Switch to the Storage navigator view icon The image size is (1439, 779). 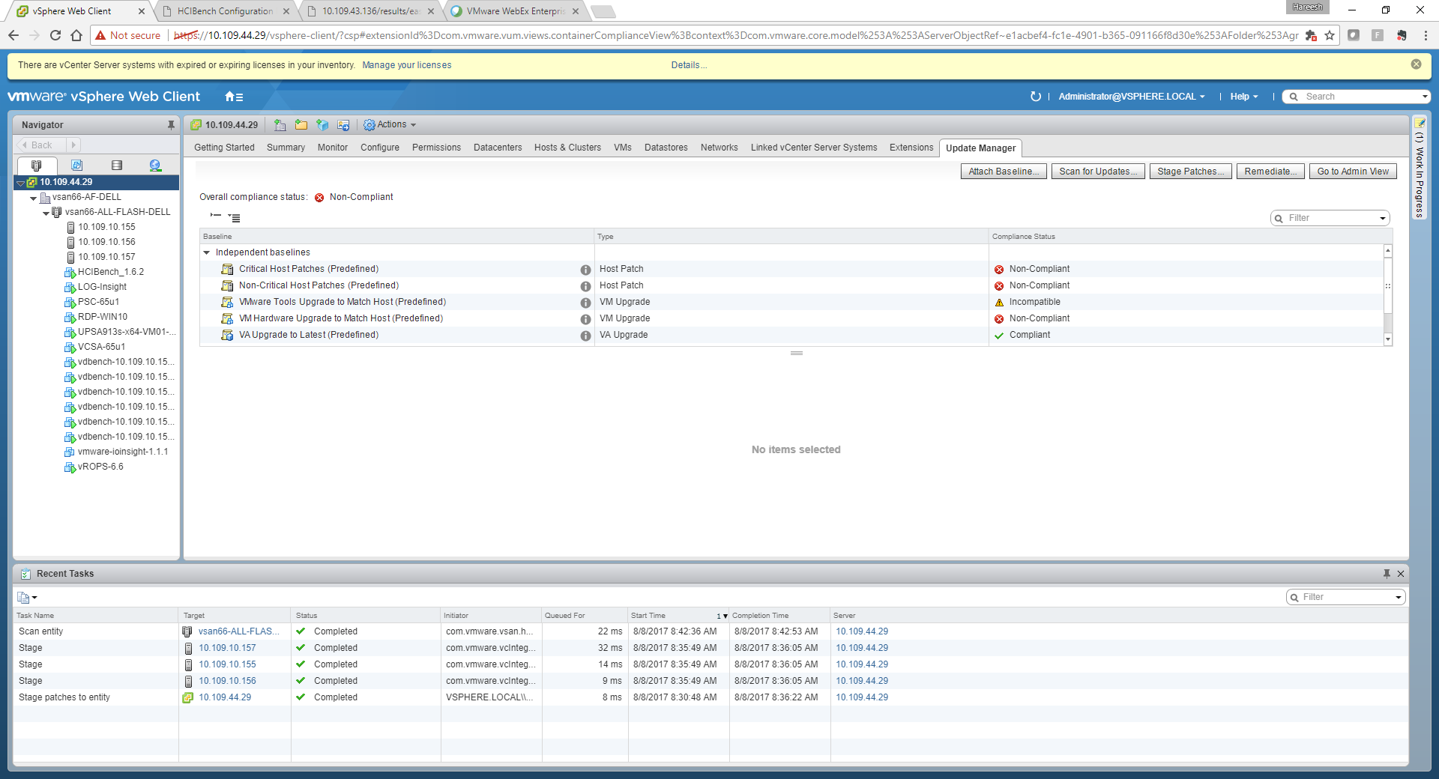coord(116,166)
